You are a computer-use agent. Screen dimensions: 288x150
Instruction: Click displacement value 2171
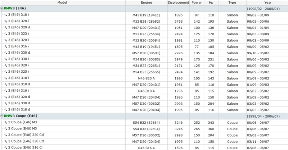pyautogui.click(x=179, y=66)
